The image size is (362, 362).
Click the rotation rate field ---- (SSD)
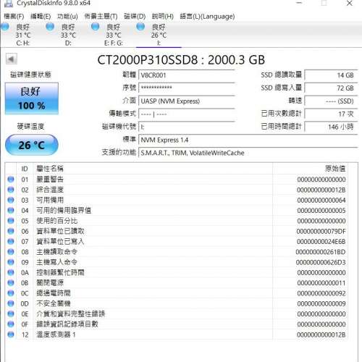tap(331, 101)
